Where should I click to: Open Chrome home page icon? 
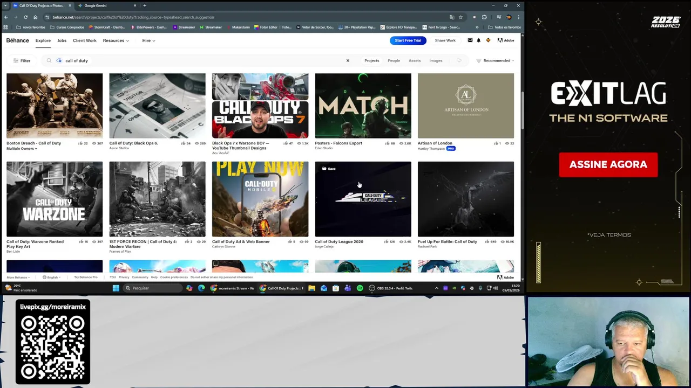(x=36, y=17)
